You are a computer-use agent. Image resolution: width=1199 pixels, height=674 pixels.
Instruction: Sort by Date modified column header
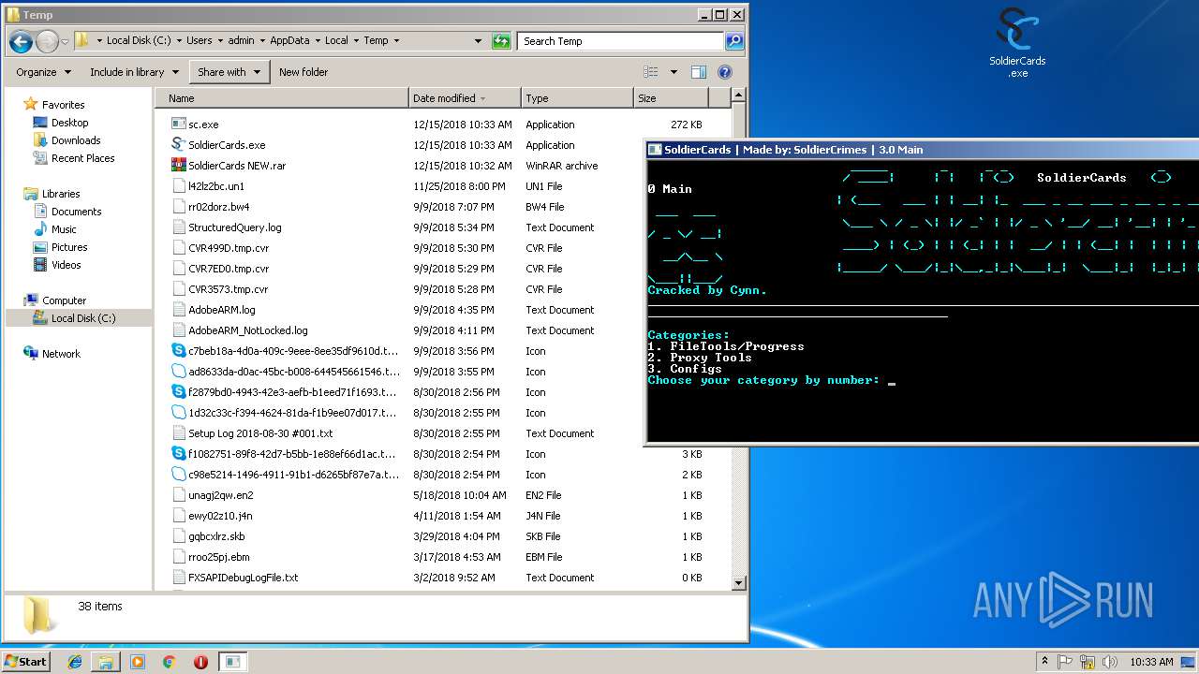click(x=465, y=98)
